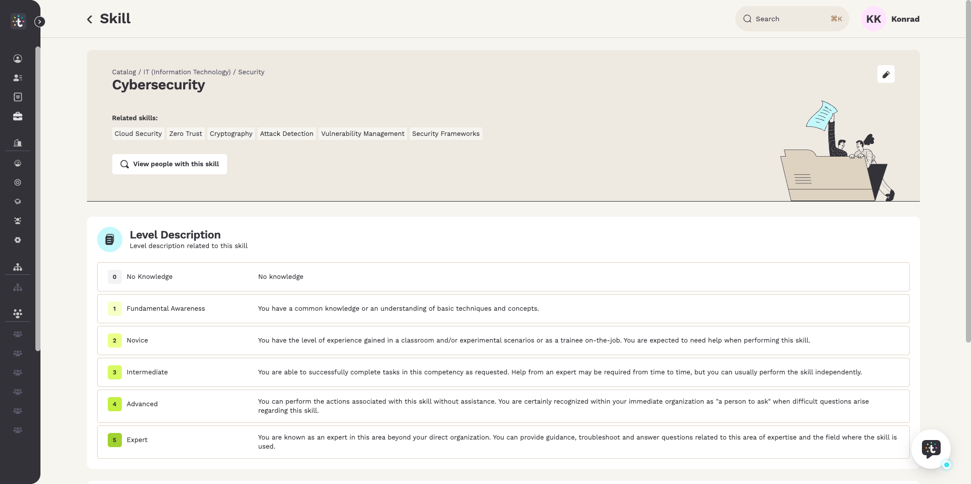Focus the Search field
The height and width of the screenshot is (484, 971).
791,19
